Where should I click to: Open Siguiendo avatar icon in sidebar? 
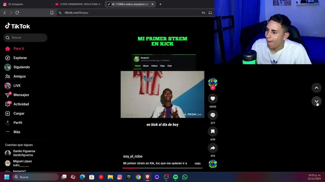(x=8, y=67)
